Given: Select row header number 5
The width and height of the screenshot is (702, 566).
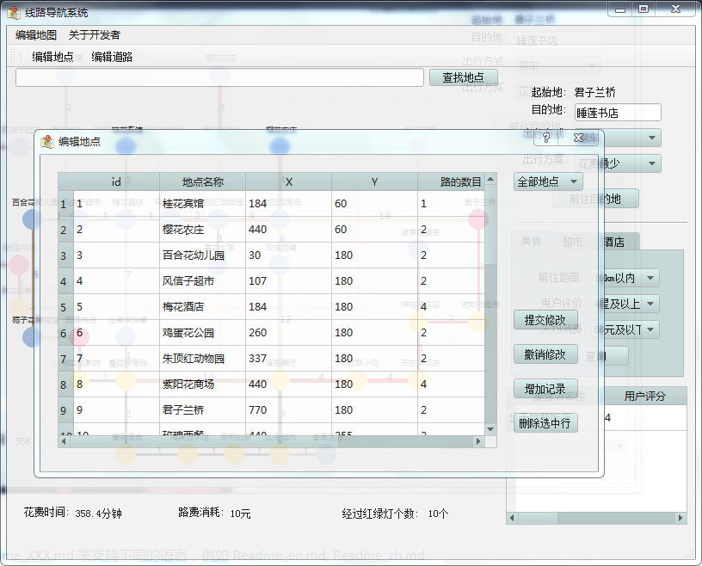Looking at the screenshot, I should click(65, 307).
